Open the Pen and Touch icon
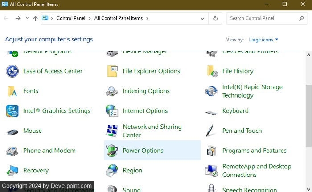The height and width of the screenshot is (192, 312). (211, 131)
